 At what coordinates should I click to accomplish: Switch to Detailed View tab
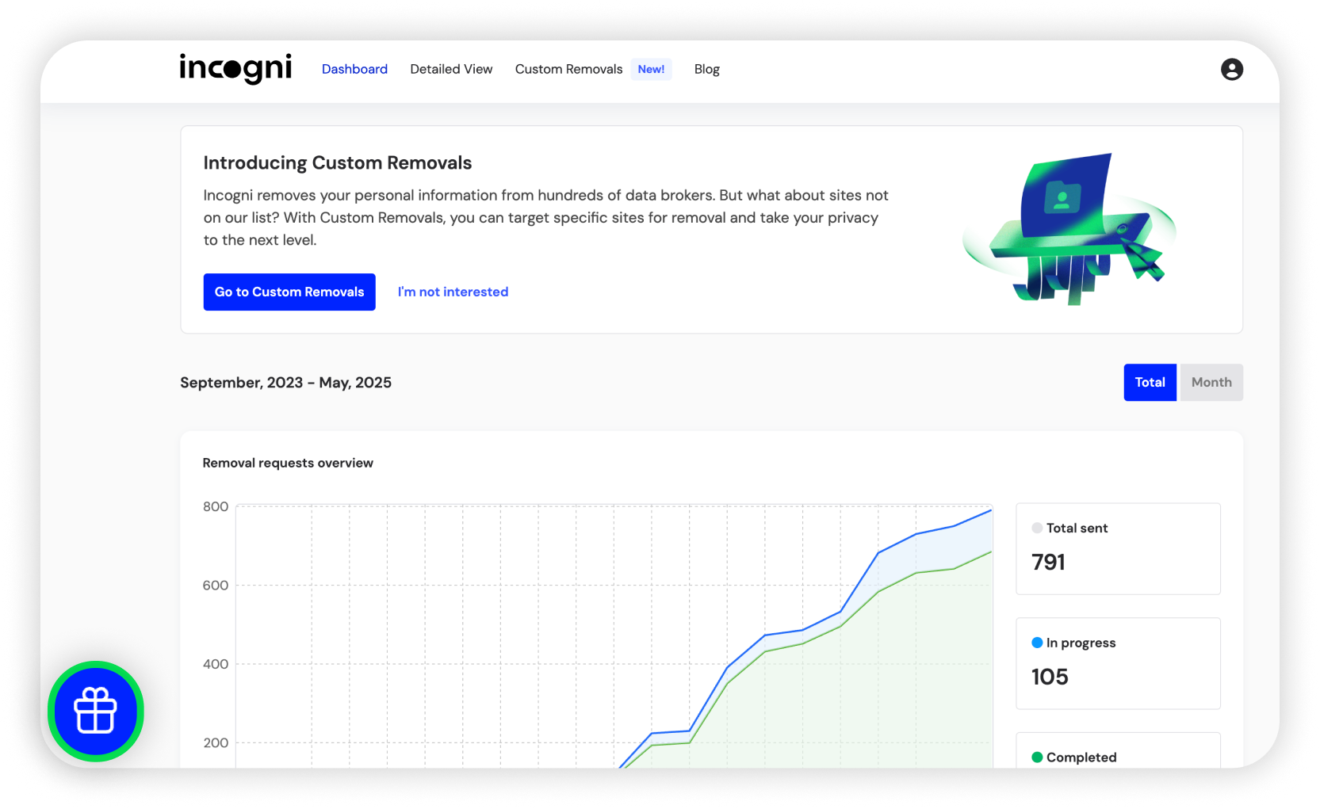[451, 69]
